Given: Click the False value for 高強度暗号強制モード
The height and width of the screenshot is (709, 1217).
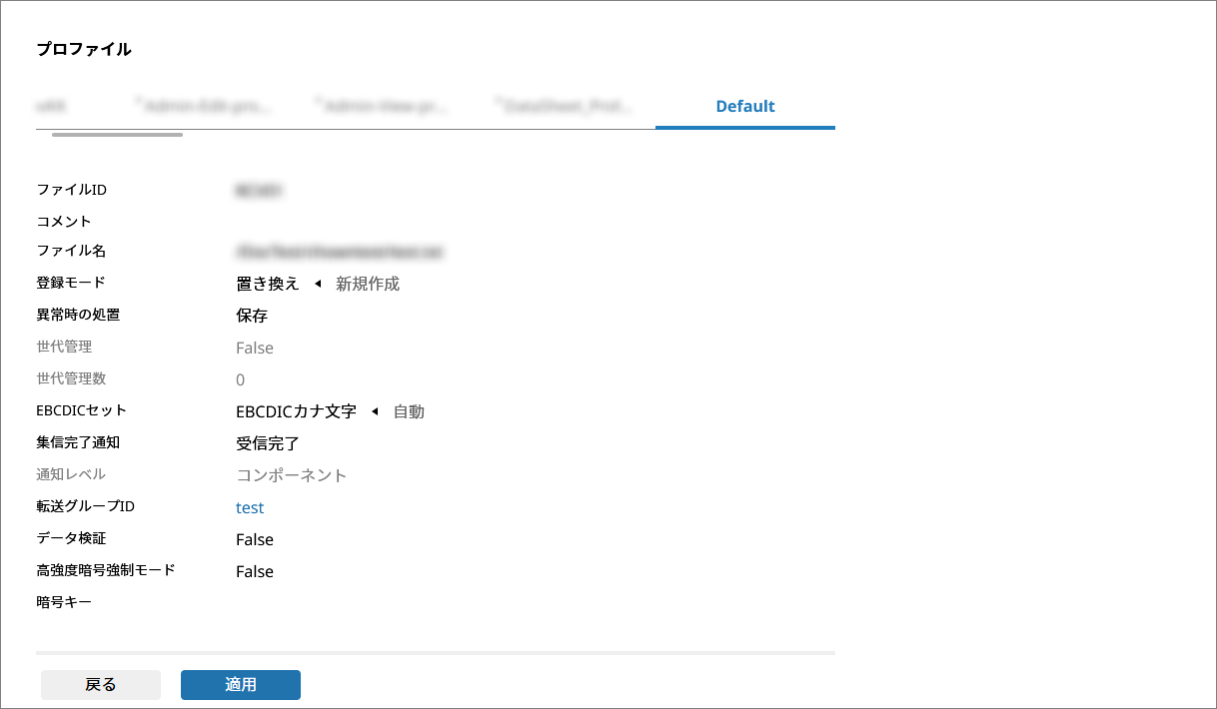Looking at the screenshot, I should tap(254, 571).
